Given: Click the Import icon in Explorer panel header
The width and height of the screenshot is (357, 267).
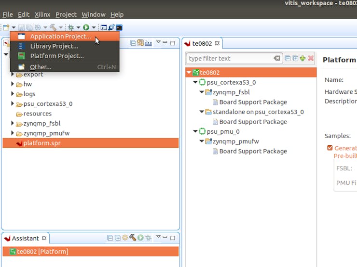Looking at the screenshot, I should (x=148, y=43).
